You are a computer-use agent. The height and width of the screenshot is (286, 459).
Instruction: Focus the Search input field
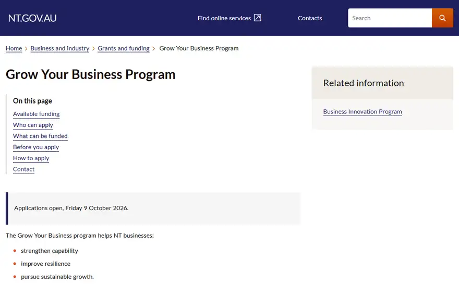point(390,18)
